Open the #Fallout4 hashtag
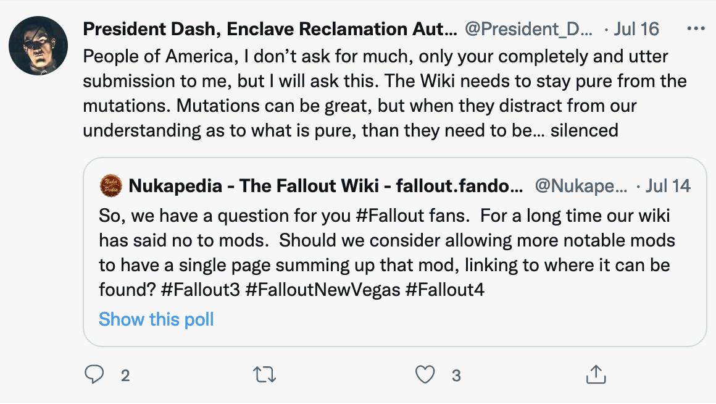The height and width of the screenshot is (404, 716). click(444, 289)
